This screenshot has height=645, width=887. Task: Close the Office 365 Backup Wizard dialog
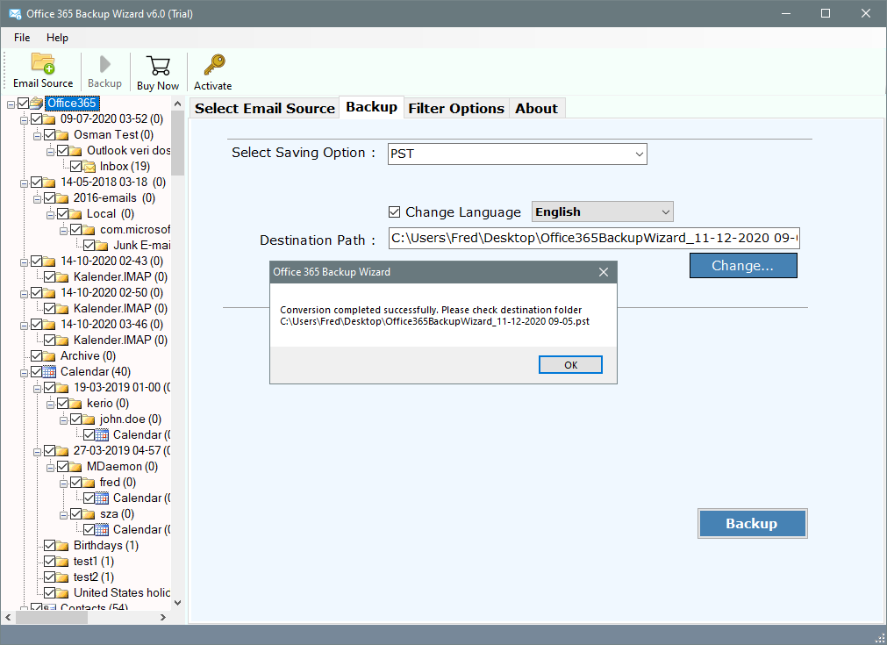pos(604,272)
